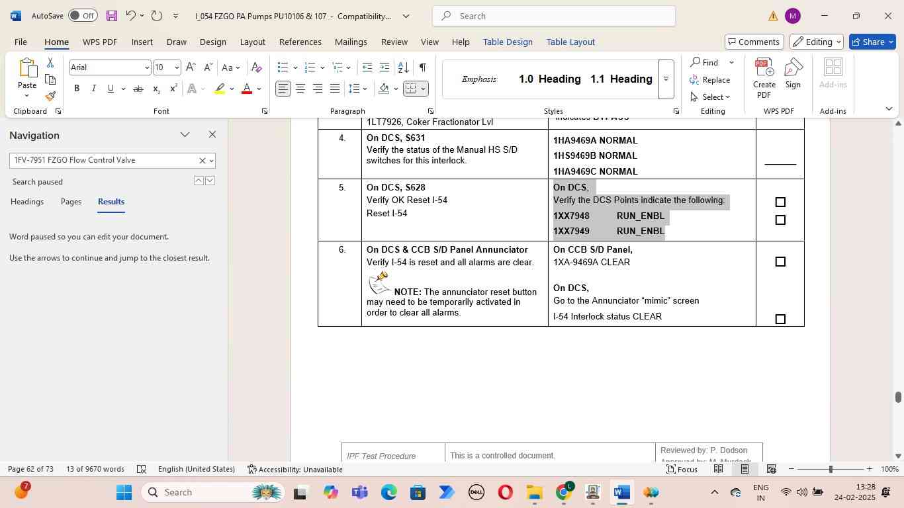The height and width of the screenshot is (508, 904).
Task: Click the Share button
Action: tap(873, 42)
